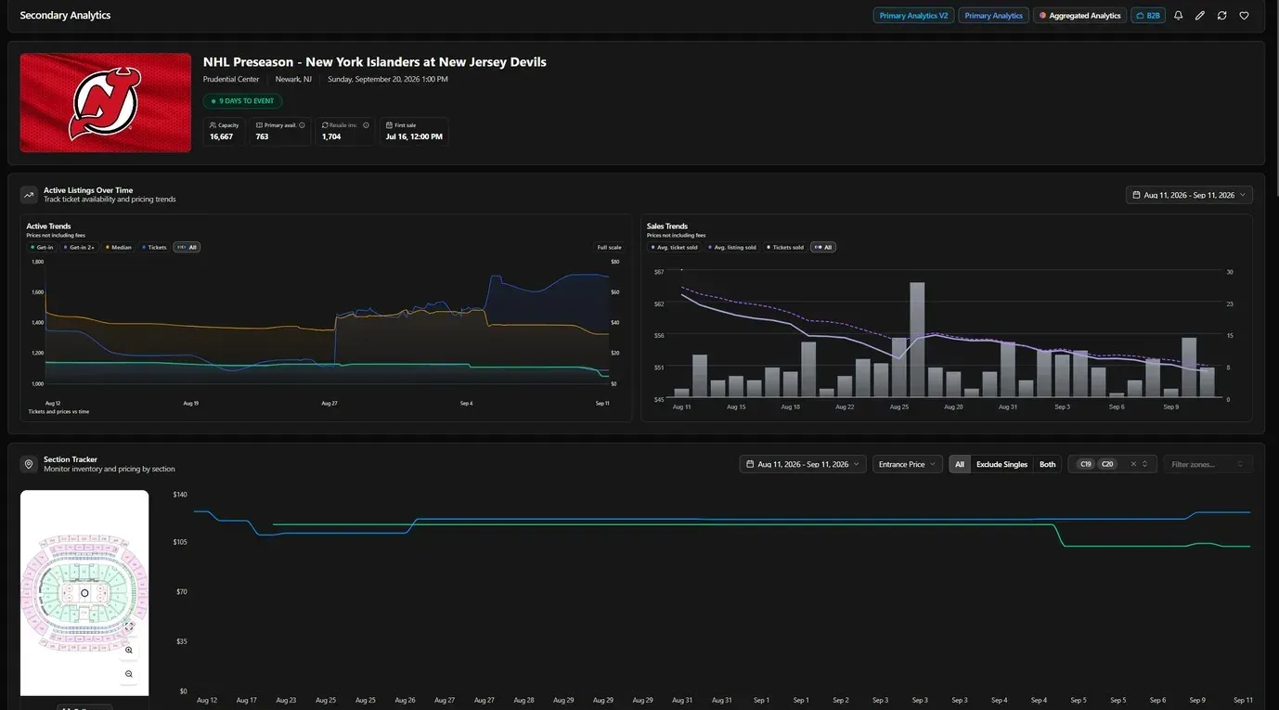Expand the seating map to fullscreen

(x=129, y=626)
